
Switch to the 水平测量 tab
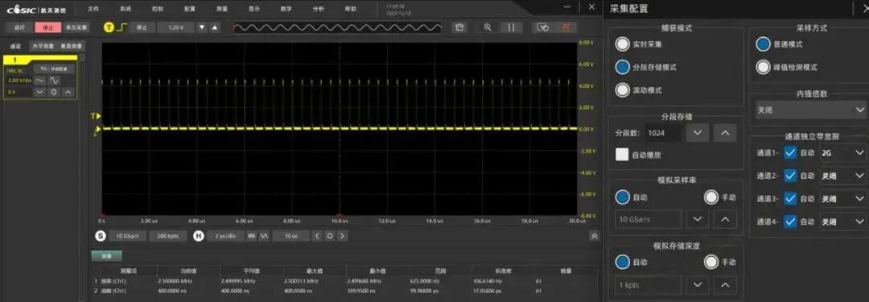click(x=43, y=47)
